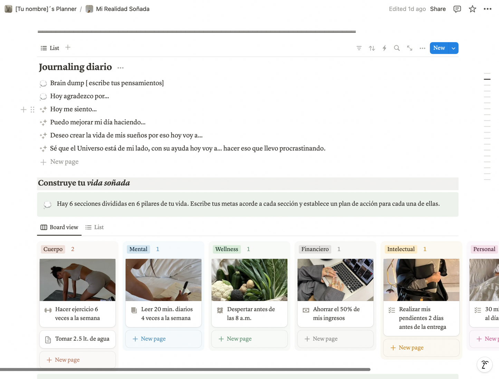This screenshot has width=499, height=379.
Task: Click the round help button at bottom right
Action: pos(485,364)
